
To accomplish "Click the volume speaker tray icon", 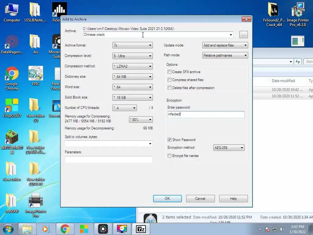I will click(282, 229).
